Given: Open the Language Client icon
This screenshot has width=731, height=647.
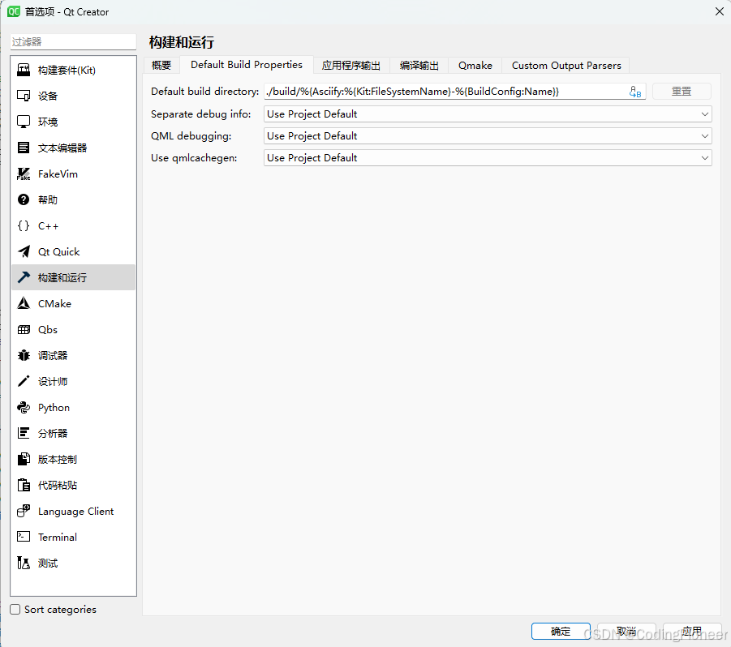Looking at the screenshot, I should 24,511.
